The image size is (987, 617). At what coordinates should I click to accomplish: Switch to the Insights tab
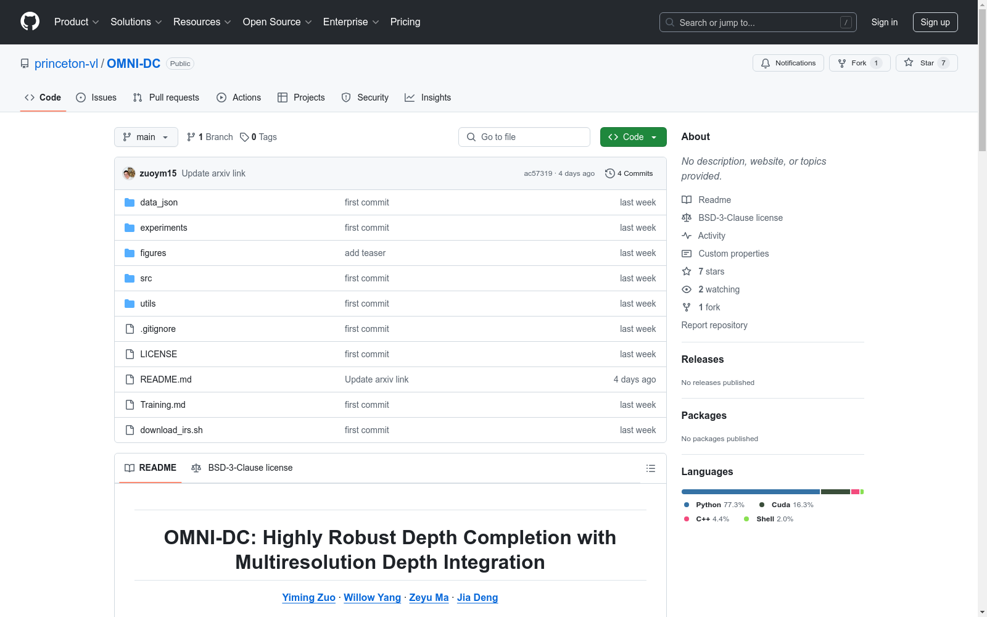428,97
